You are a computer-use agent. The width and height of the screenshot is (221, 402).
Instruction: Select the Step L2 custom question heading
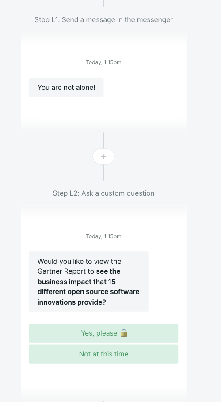103,193
